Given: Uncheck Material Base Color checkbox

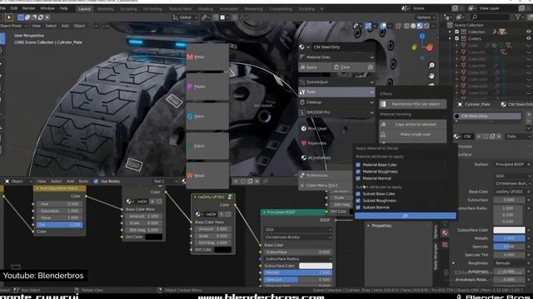Looking at the screenshot, I should (358, 164).
